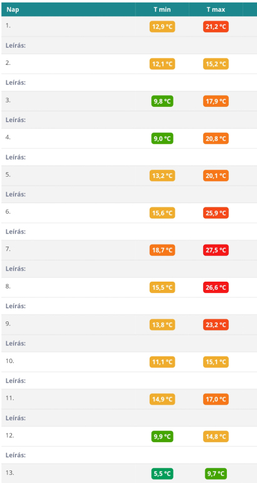Select the 5,5 °C minimum badge

(x=162, y=474)
